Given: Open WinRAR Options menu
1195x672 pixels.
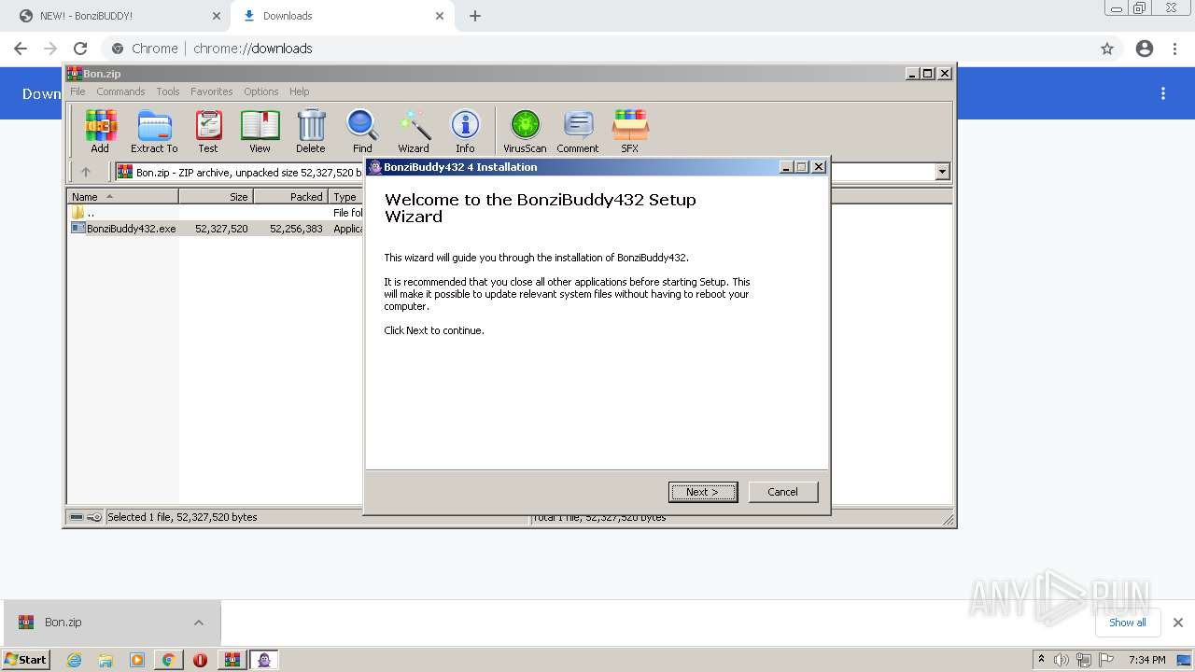Looking at the screenshot, I should pyautogui.click(x=261, y=91).
